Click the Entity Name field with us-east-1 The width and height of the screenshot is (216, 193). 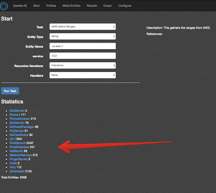[x=83, y=46]
